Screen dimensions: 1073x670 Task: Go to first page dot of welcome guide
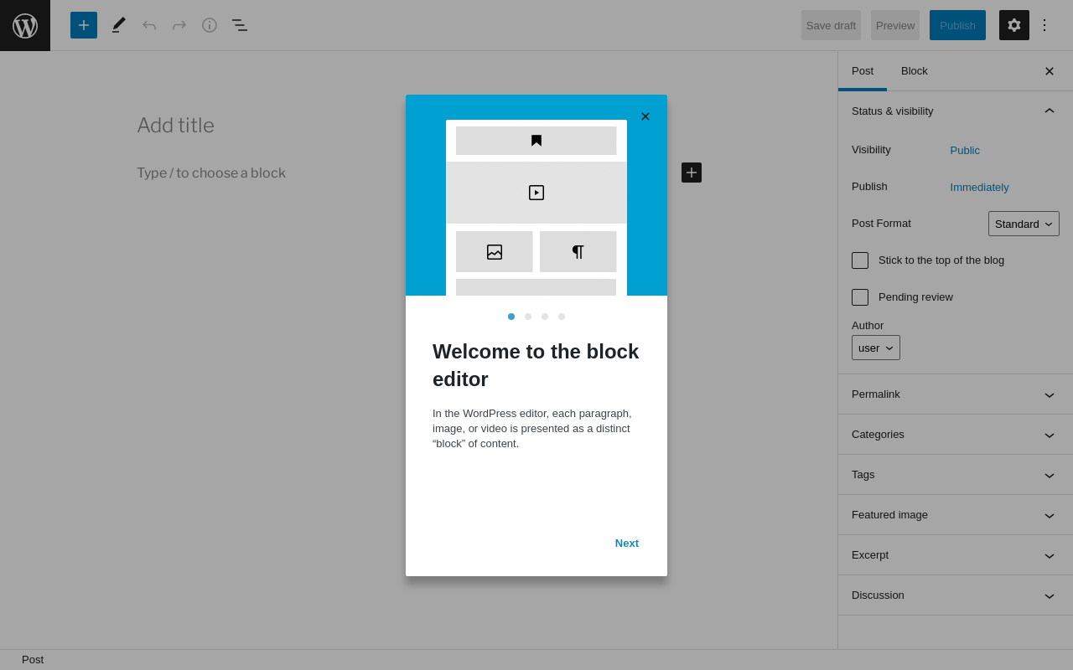(511, 317)
